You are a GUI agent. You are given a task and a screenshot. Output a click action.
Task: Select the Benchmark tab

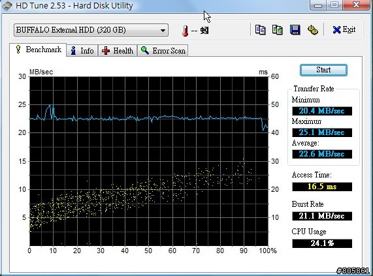point(38,50)
